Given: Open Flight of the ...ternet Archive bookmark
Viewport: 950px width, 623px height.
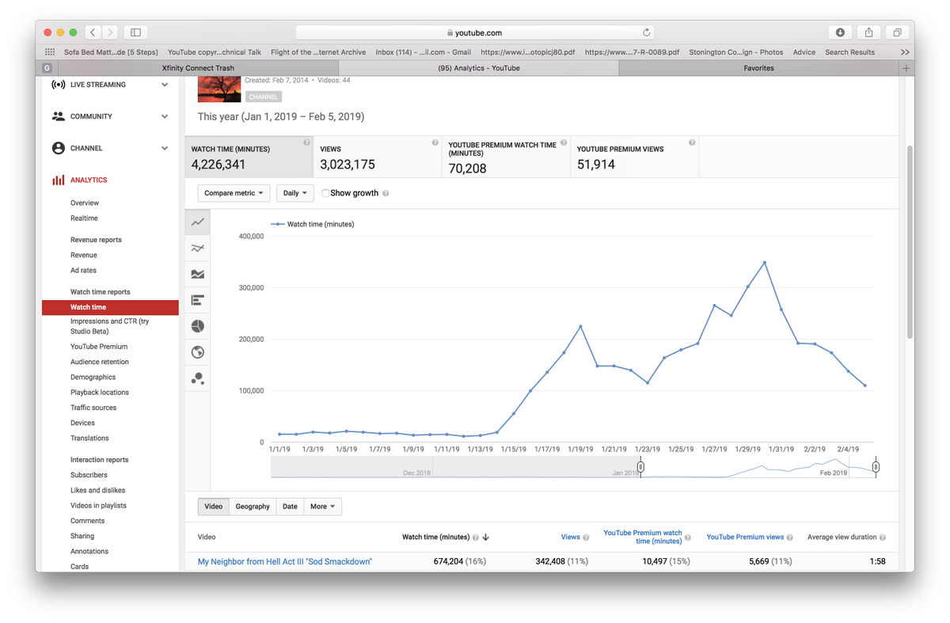Looking at the screenshot, I should click(x=318, y=52).
